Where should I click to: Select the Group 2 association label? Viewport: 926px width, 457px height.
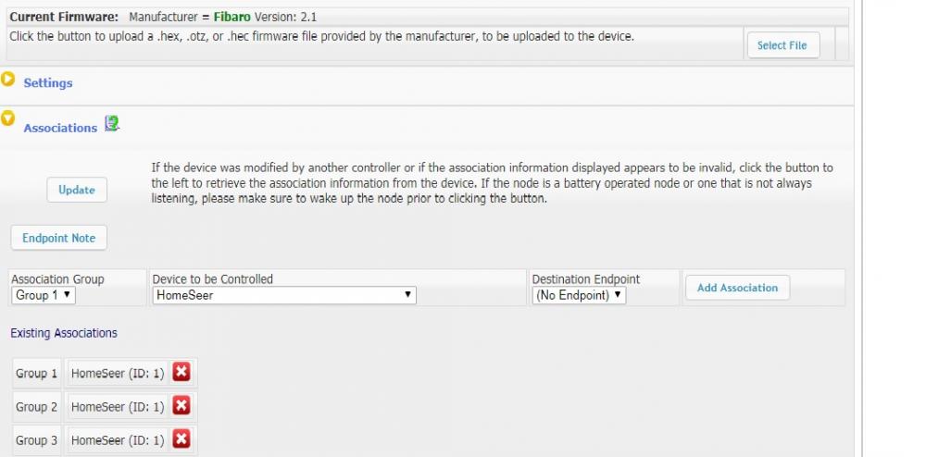click(37, 407)
